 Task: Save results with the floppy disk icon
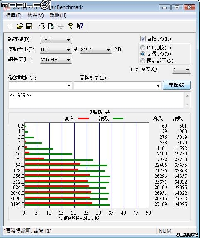tap(29, 26)
